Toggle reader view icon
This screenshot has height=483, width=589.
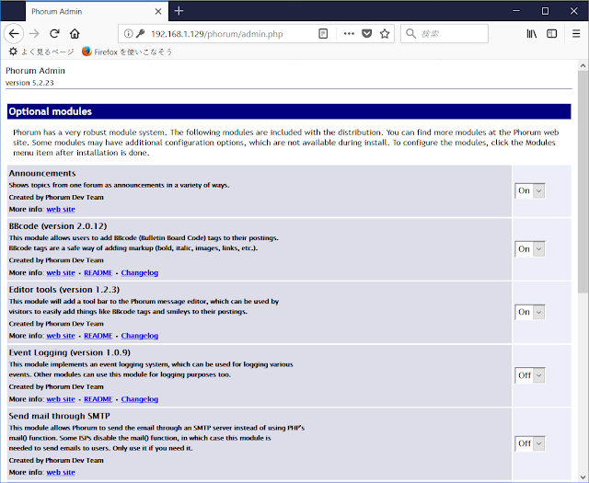[x=323, y=34]
